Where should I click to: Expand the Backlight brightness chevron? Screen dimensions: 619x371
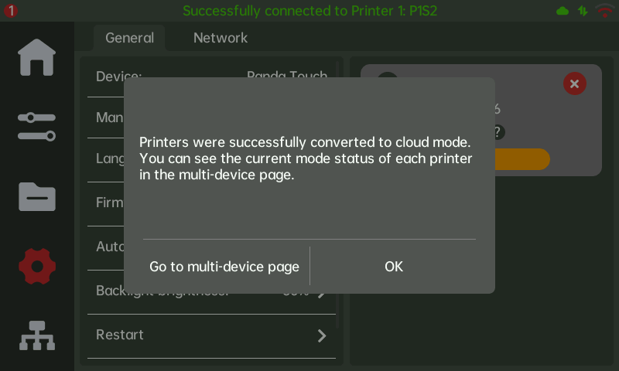(322, 292)
